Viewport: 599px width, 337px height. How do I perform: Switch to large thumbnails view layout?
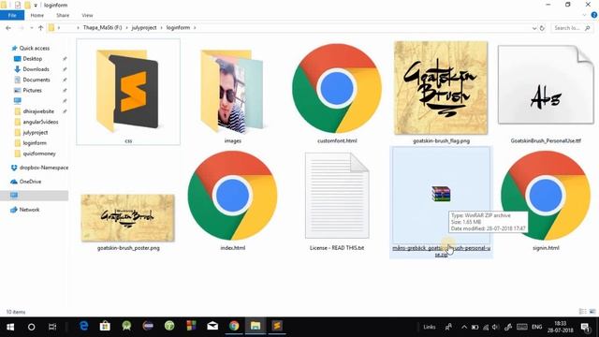click(592, 312)
